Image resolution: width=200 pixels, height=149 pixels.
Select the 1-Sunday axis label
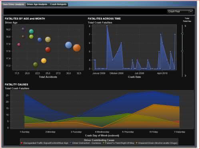(25, 132)
